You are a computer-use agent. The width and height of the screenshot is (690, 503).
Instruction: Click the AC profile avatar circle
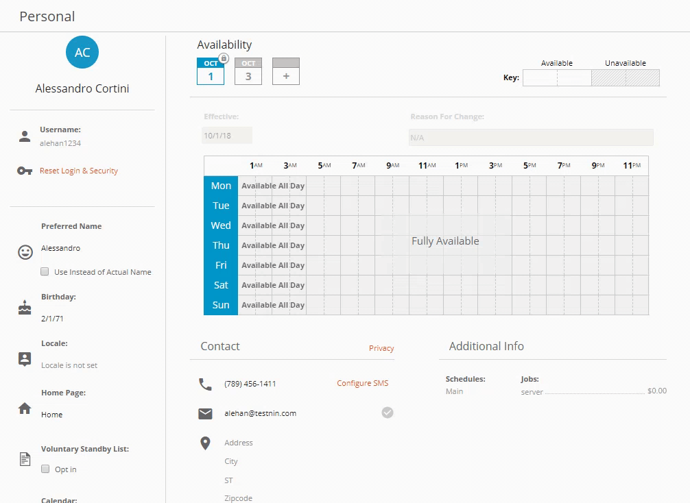pos(82,53)
